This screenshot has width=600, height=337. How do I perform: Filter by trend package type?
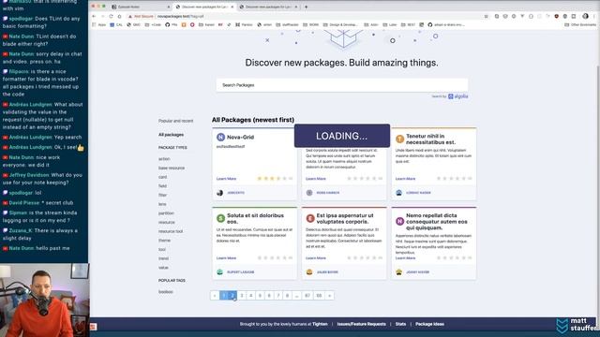tap(163, 258)
